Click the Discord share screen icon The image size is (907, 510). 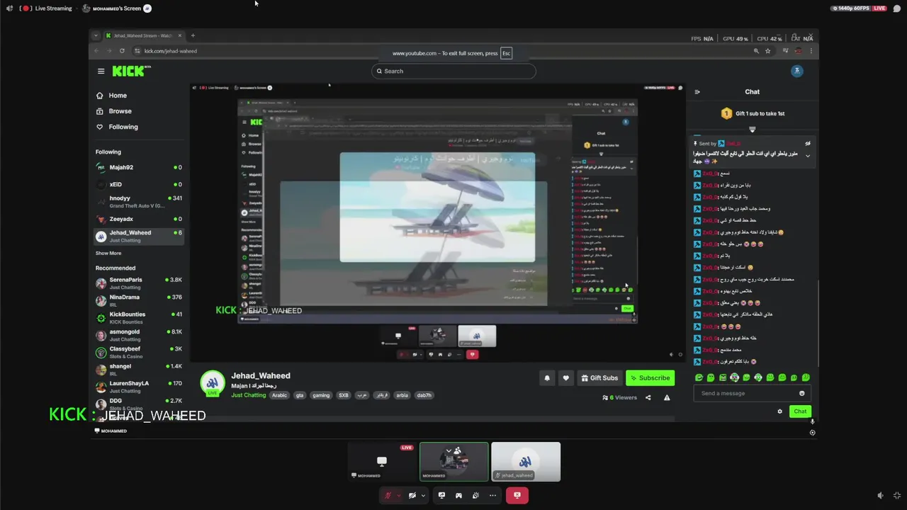[441, 495]
